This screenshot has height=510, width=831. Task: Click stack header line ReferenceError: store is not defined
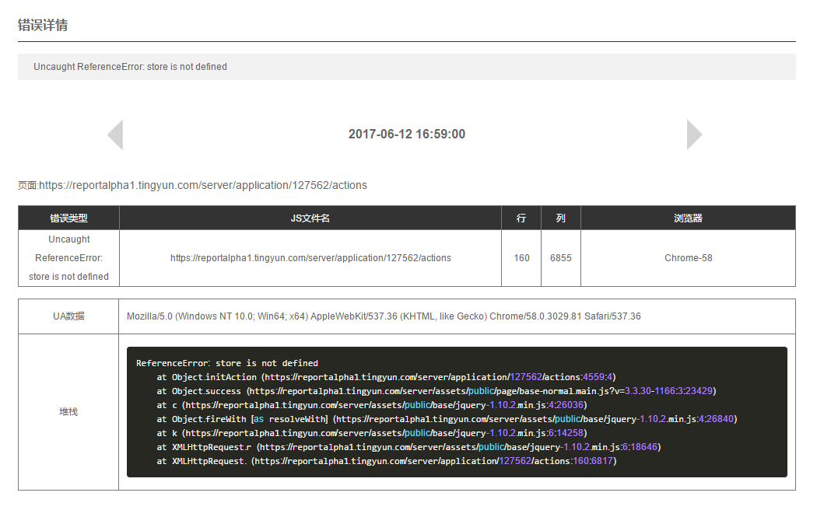pyautogui.click(x=227, y=363)
